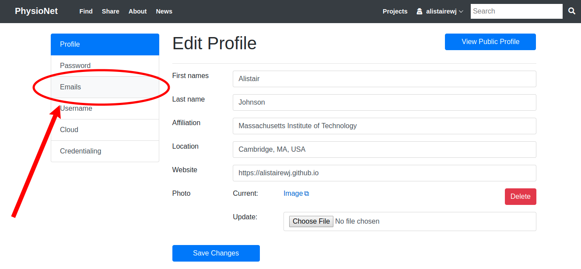Click the 'Affiliation' field label
Screen dimensions: 581x269
(186, 123)
